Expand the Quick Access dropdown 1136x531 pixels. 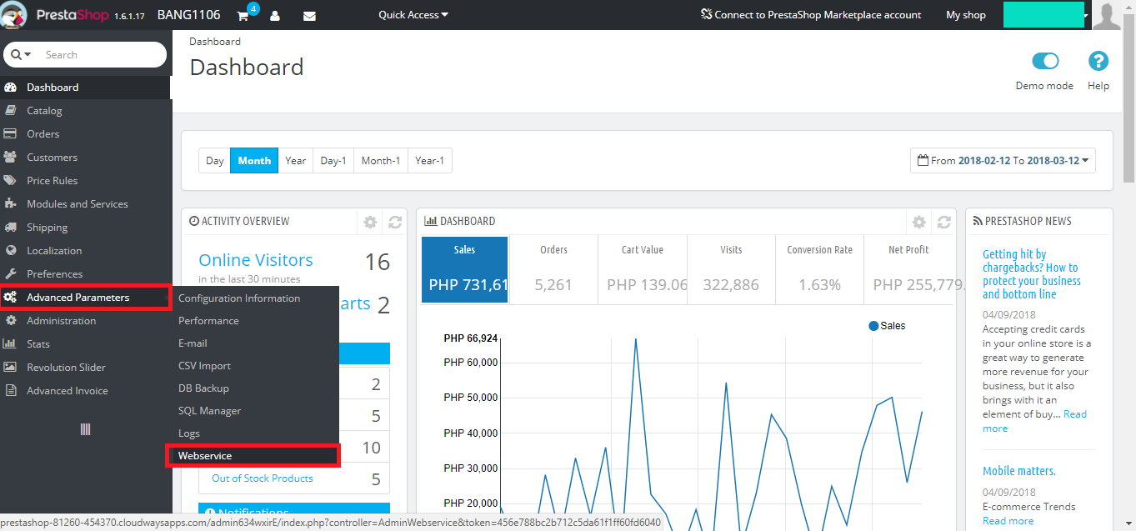click(x=413, y=15)
